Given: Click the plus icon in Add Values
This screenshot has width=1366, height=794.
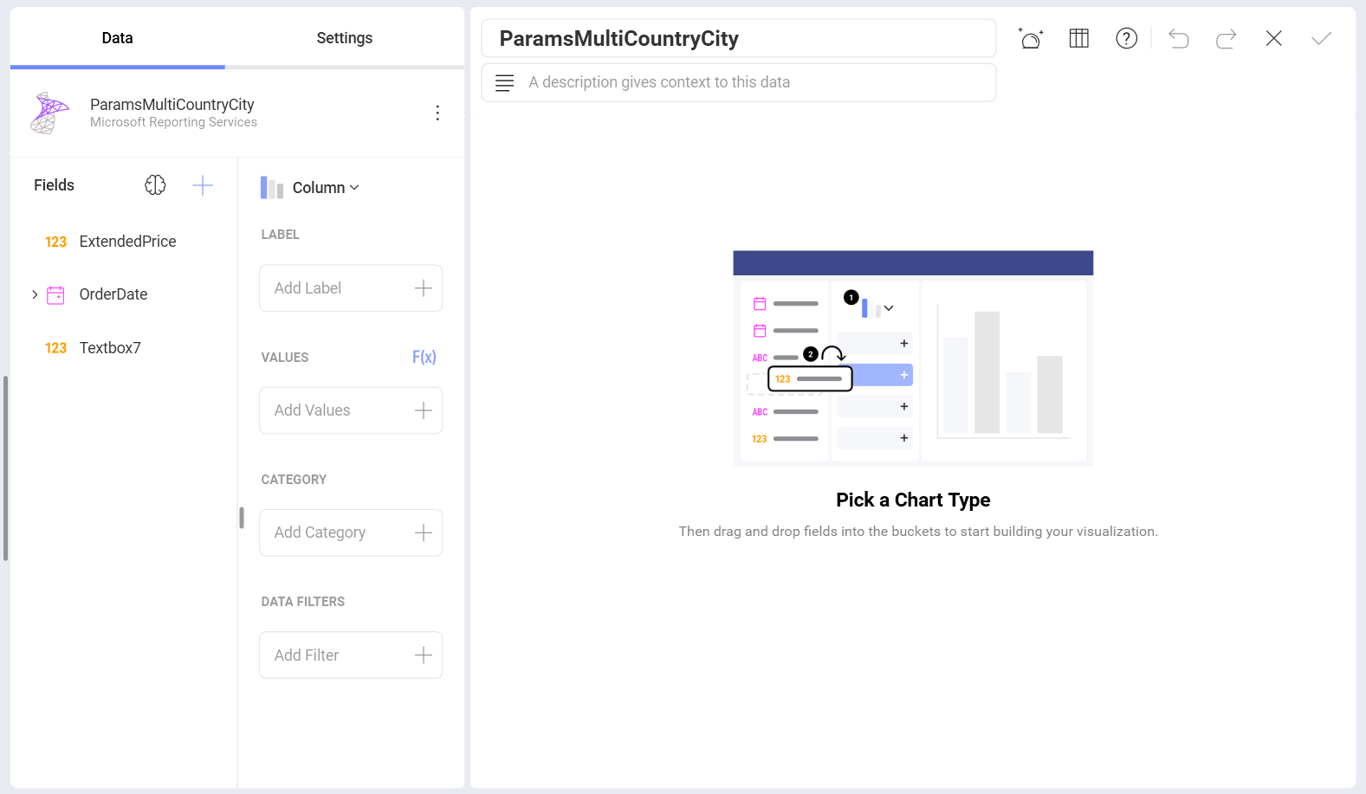Looking at the screenshot, I should (x=424, y=410).
